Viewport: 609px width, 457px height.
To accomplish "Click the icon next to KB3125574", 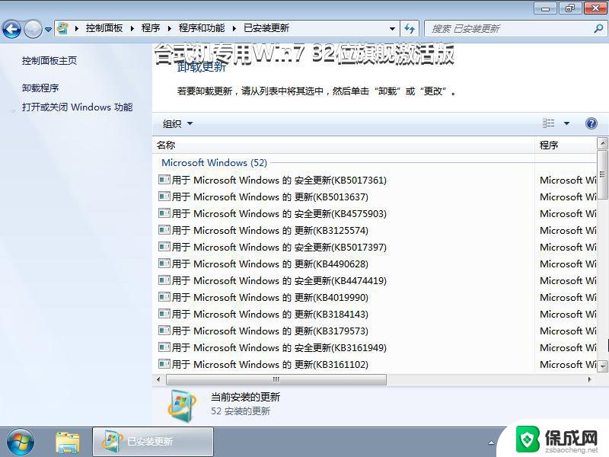I will pos(164,230).
